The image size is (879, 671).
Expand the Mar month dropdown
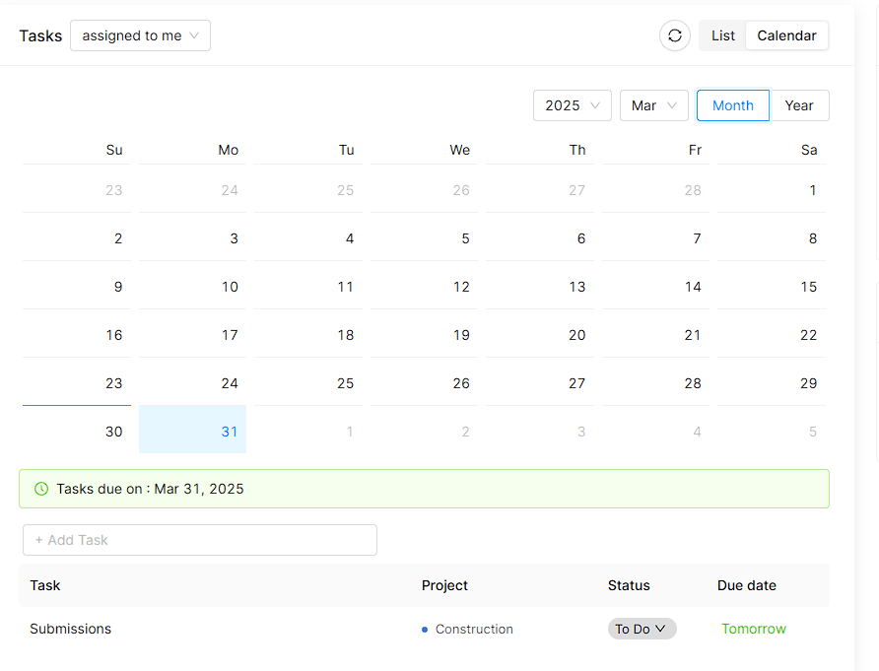(653, 105)
